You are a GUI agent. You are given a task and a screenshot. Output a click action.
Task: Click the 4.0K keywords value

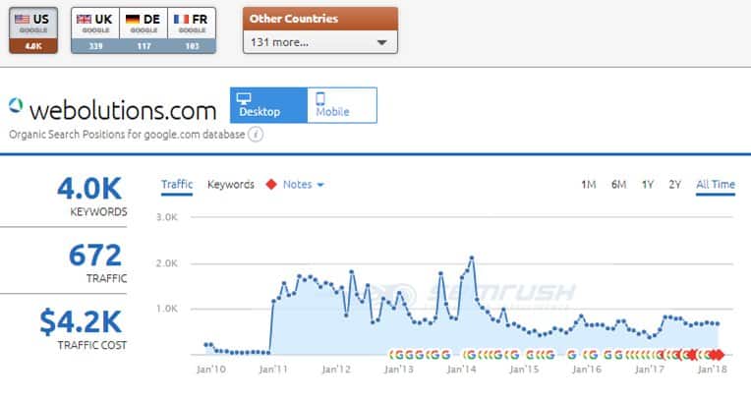89,189
